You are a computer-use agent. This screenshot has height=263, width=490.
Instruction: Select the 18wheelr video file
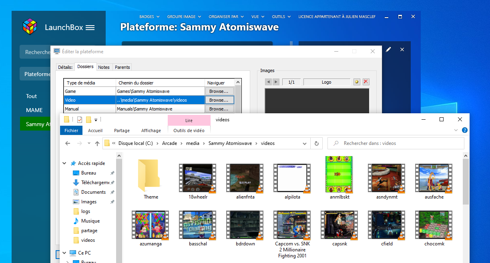click(198, 181)
